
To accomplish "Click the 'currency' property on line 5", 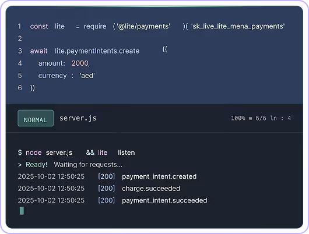I will (x=52, y=76).
